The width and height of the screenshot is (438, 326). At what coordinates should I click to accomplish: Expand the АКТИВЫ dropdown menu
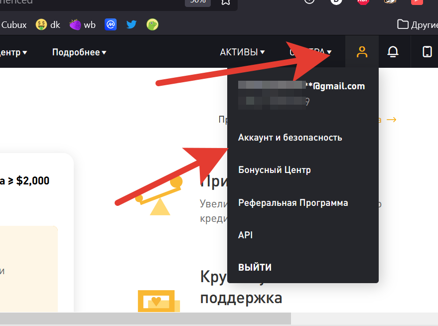coord(242,52)
